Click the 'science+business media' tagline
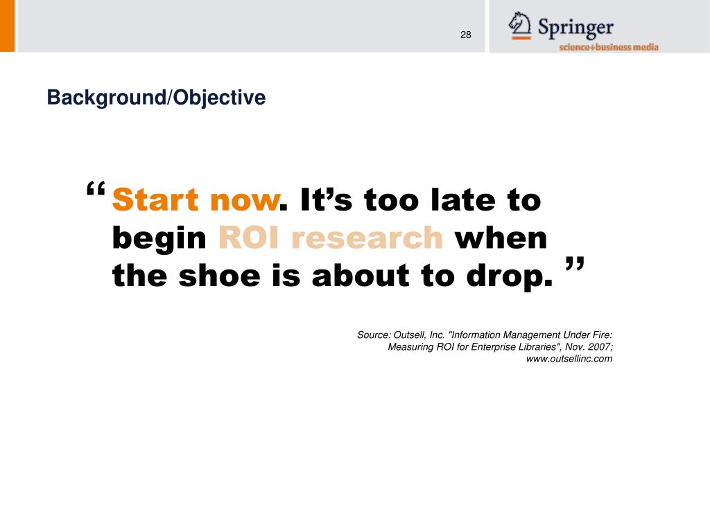The height and width of the screenshot is (532, 710). click(x=609, y=47)
